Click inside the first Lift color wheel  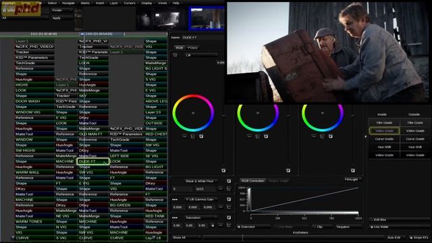(193, 113)
